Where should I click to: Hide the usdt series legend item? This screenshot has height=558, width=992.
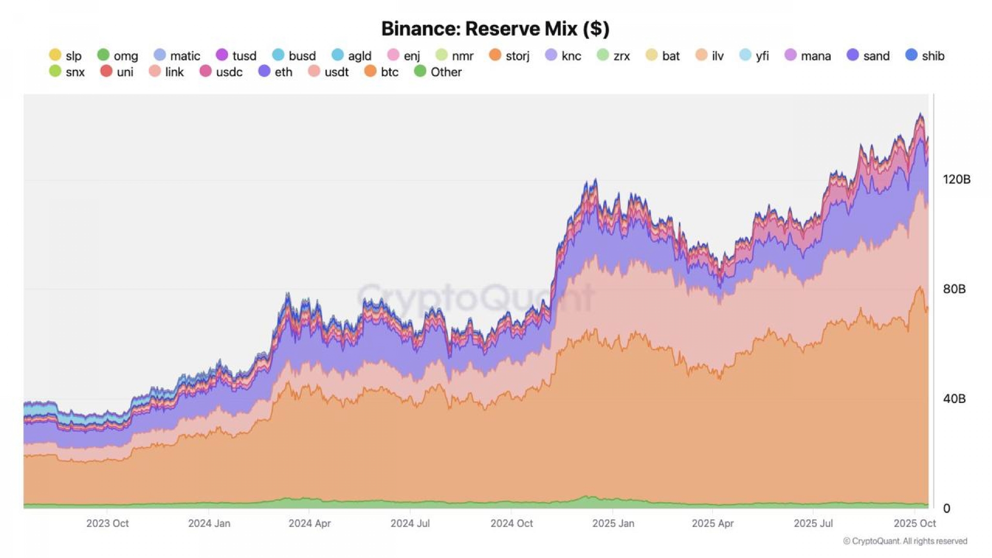(329, 72)
